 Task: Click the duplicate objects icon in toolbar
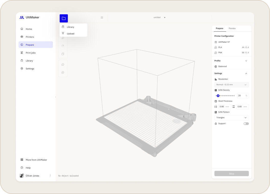(63, 54)
